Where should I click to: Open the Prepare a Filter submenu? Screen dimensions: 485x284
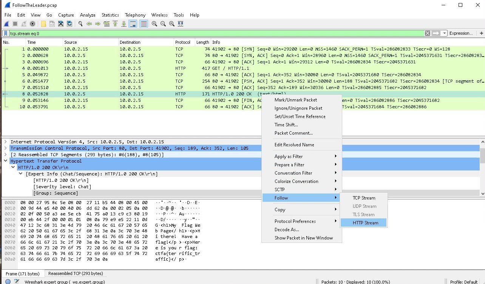point(302,165)
